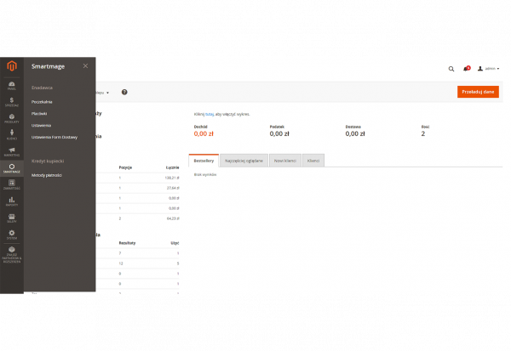Click the Ilość value 2
The width and height of the screenshot is (511, 351).
423,133
